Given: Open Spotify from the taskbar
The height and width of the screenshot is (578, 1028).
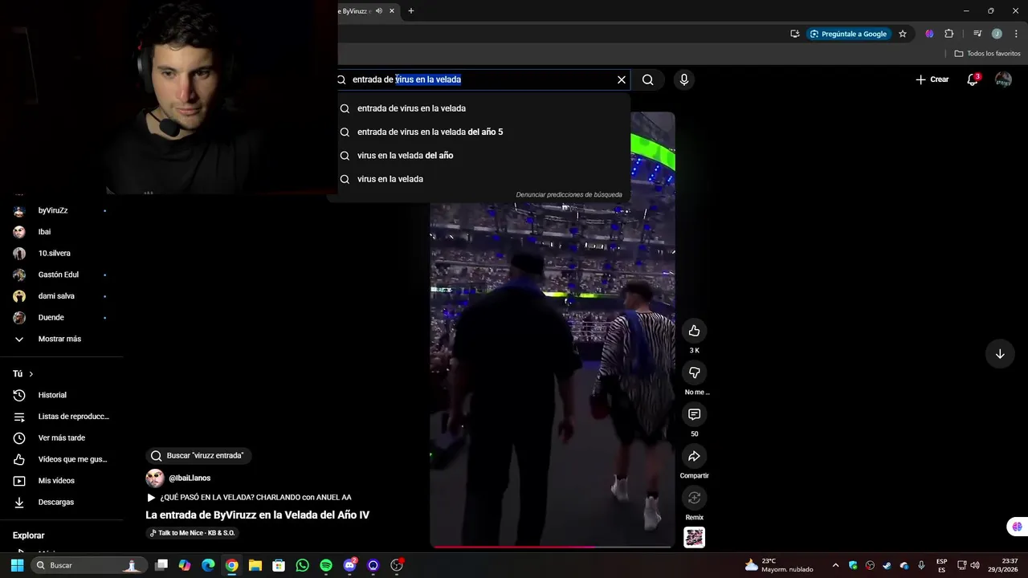Looking at the screenshot, I should click(326, 565).
